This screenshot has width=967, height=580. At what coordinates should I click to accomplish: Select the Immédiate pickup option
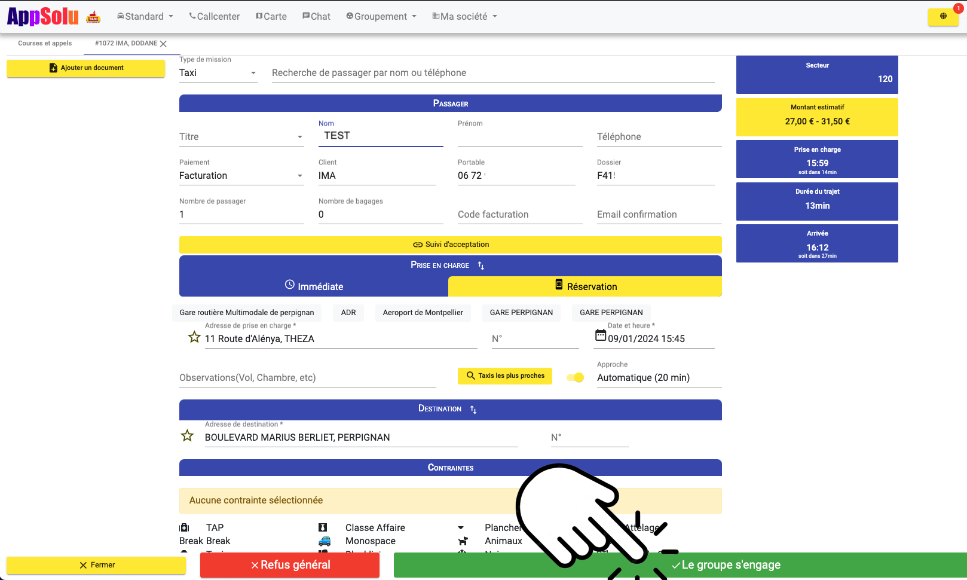pyautogui.click(x=314, y=286)
